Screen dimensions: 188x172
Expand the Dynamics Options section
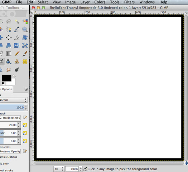9,157
